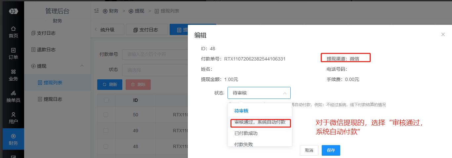Open the 业务 business sidebar icon
The height and width of the screenshot is (158, 452).
tap(13, 72)
